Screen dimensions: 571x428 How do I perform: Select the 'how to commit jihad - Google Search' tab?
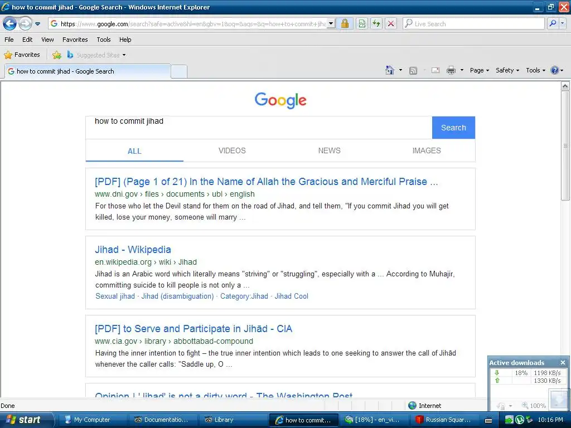tap(88, 71)
